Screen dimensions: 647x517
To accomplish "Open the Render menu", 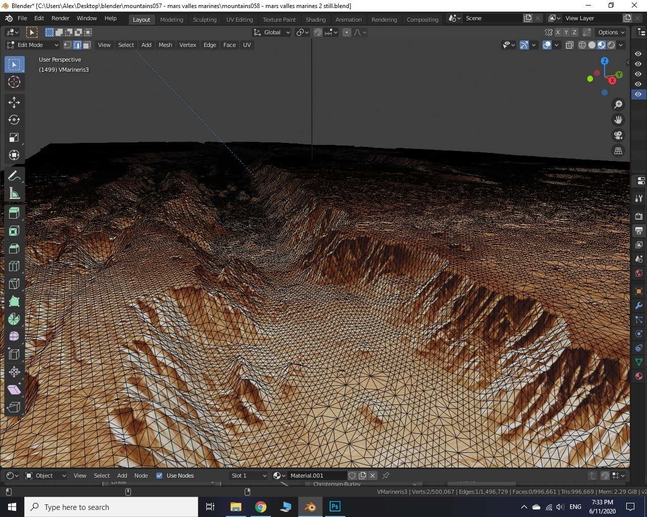I will [60, 18].
